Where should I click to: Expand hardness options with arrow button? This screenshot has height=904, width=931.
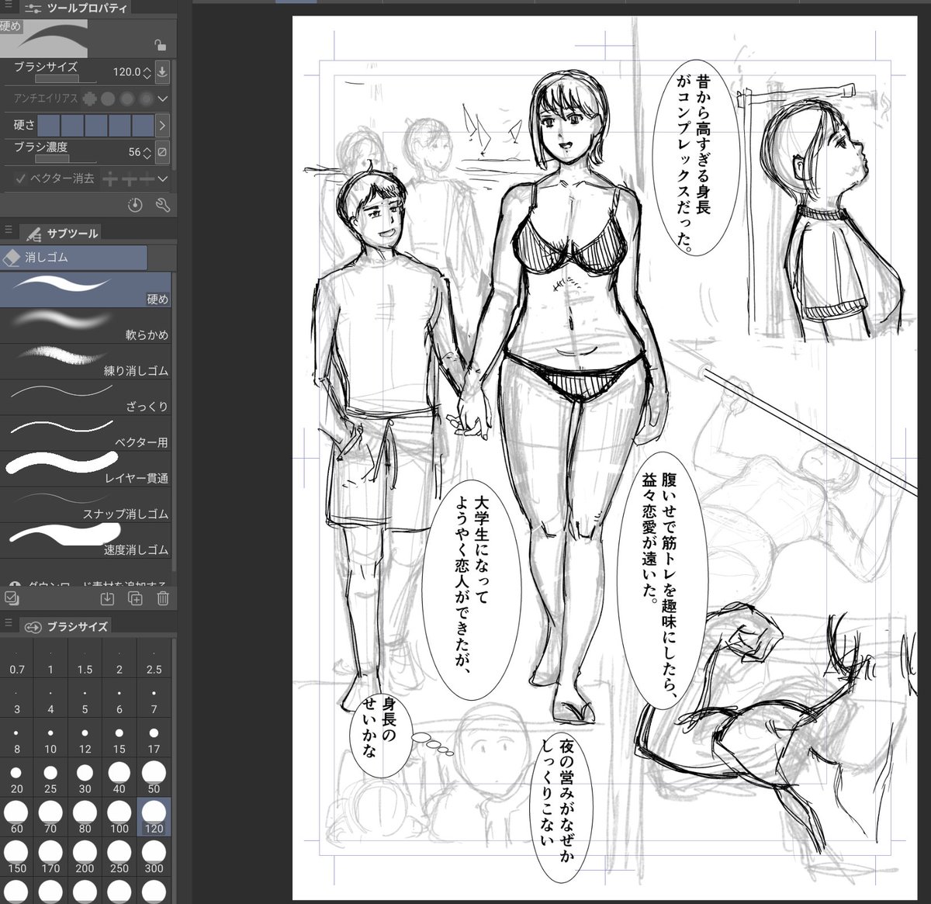(x=162, y=125)
